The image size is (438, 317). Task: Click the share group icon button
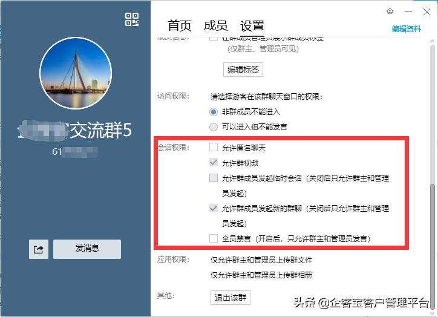(x=39, y=249)
